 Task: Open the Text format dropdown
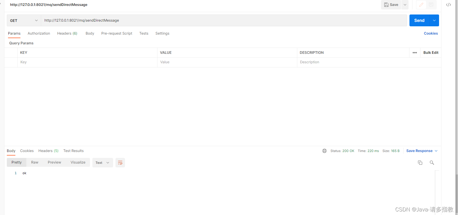click(x=102, y=162)
